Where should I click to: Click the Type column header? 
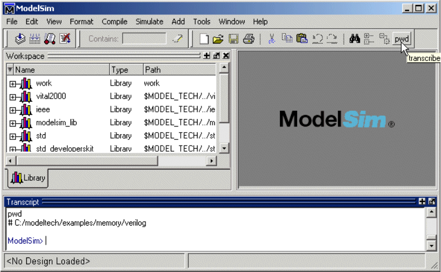[126, 69]
